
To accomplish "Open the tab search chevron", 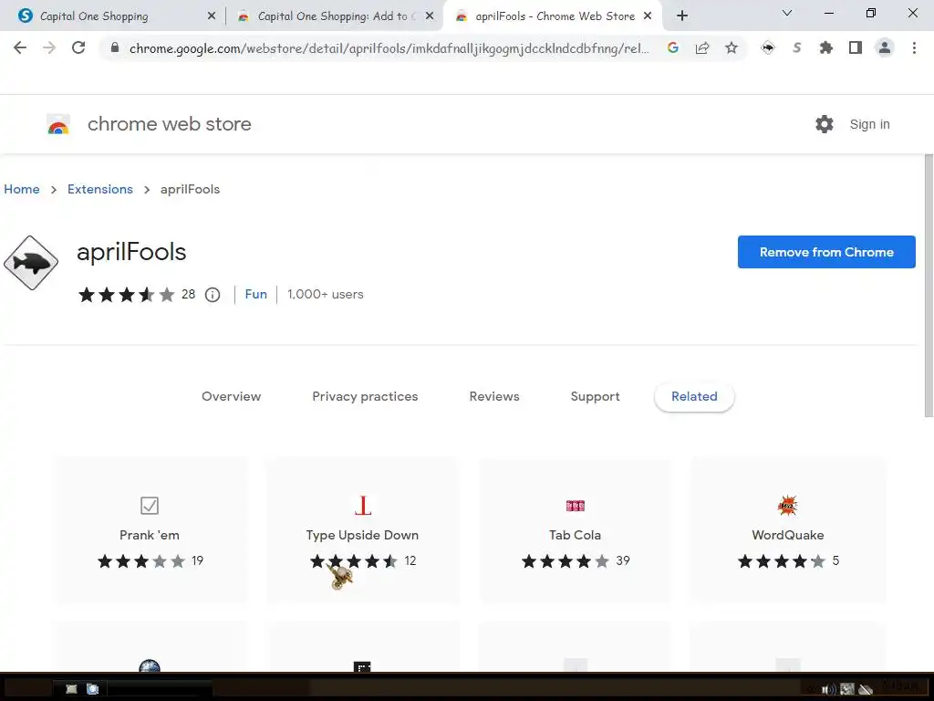I will (787, 13).
